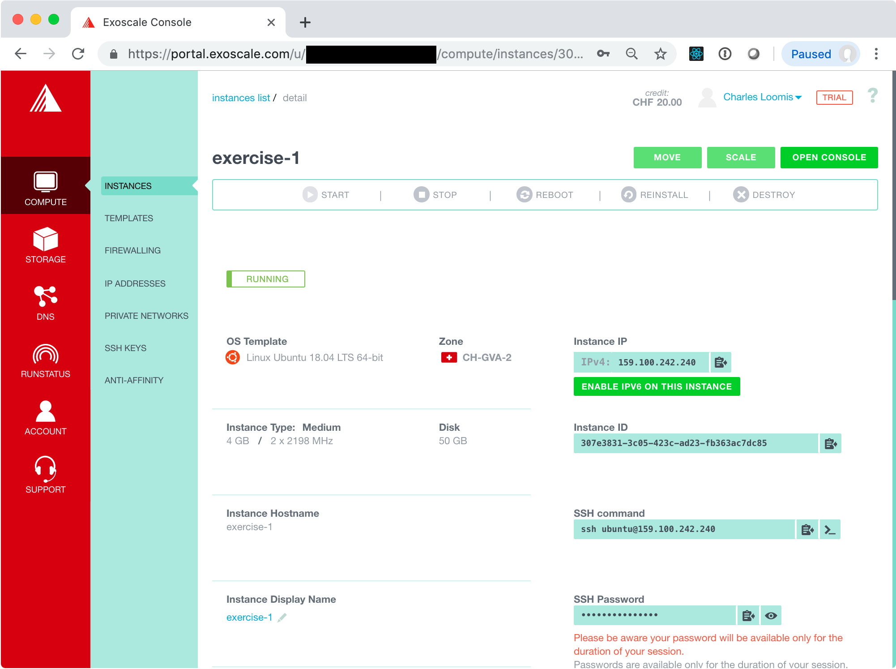
Task: Open the Storage section
Action: click(x=45, y=245)
